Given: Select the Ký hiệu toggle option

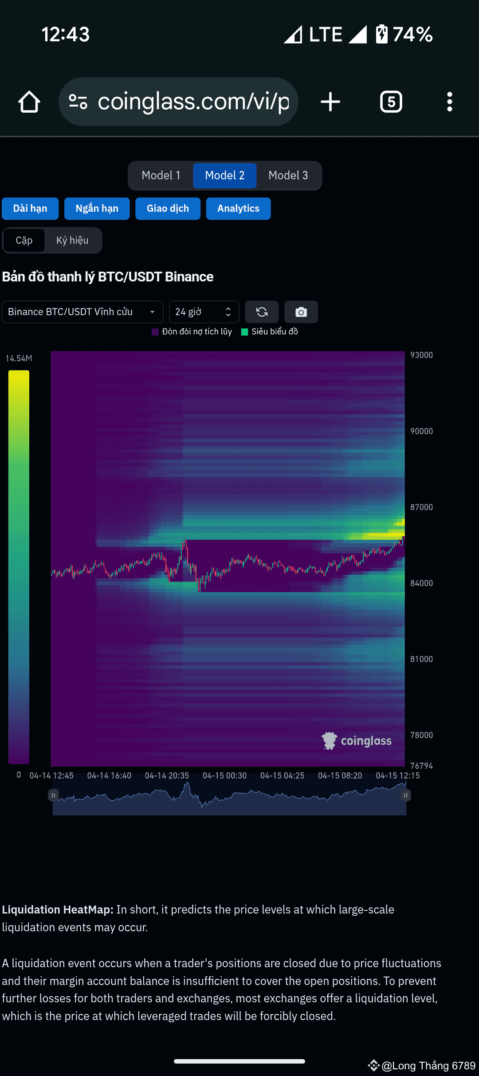Looking at the screenshot, I should [72, 240].
